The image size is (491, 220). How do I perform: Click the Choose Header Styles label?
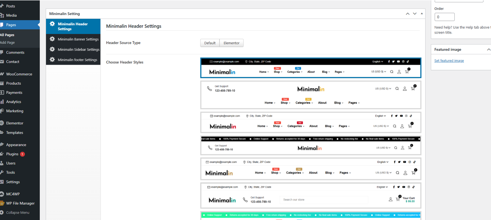click(125, 62)
